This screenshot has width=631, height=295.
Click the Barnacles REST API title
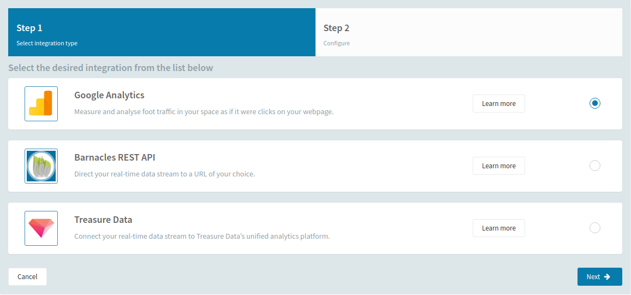pyautogui.click(x=115, y=157)
